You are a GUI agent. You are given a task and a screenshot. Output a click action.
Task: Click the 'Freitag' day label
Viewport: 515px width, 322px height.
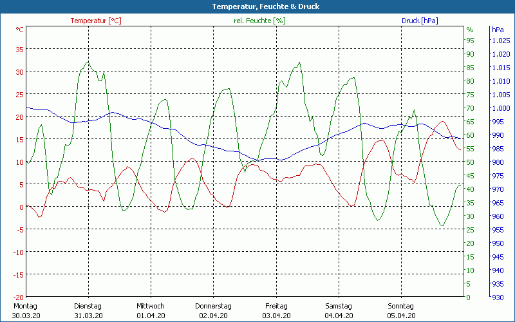pos(276,306)
